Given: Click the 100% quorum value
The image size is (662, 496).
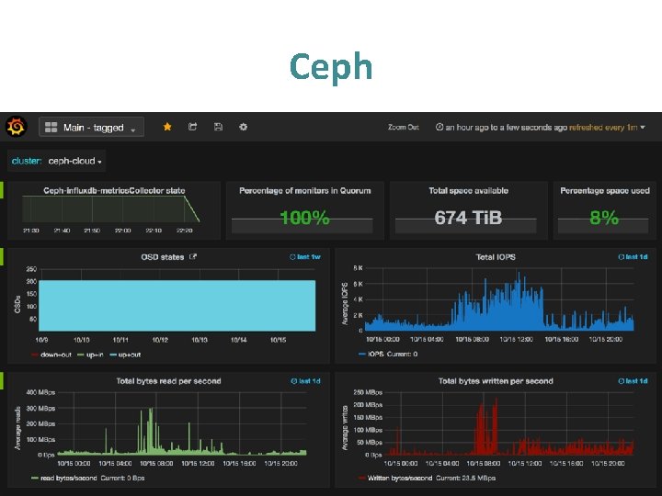Looking at the screenshot, I should (305, 218).
